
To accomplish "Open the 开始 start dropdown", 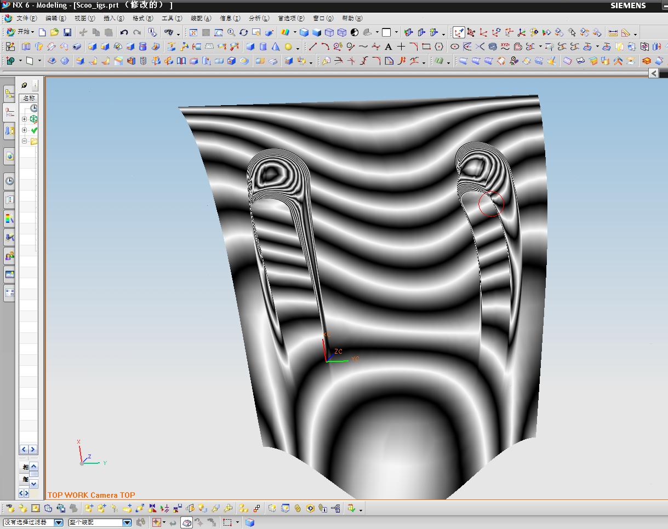I will (20, 32).
